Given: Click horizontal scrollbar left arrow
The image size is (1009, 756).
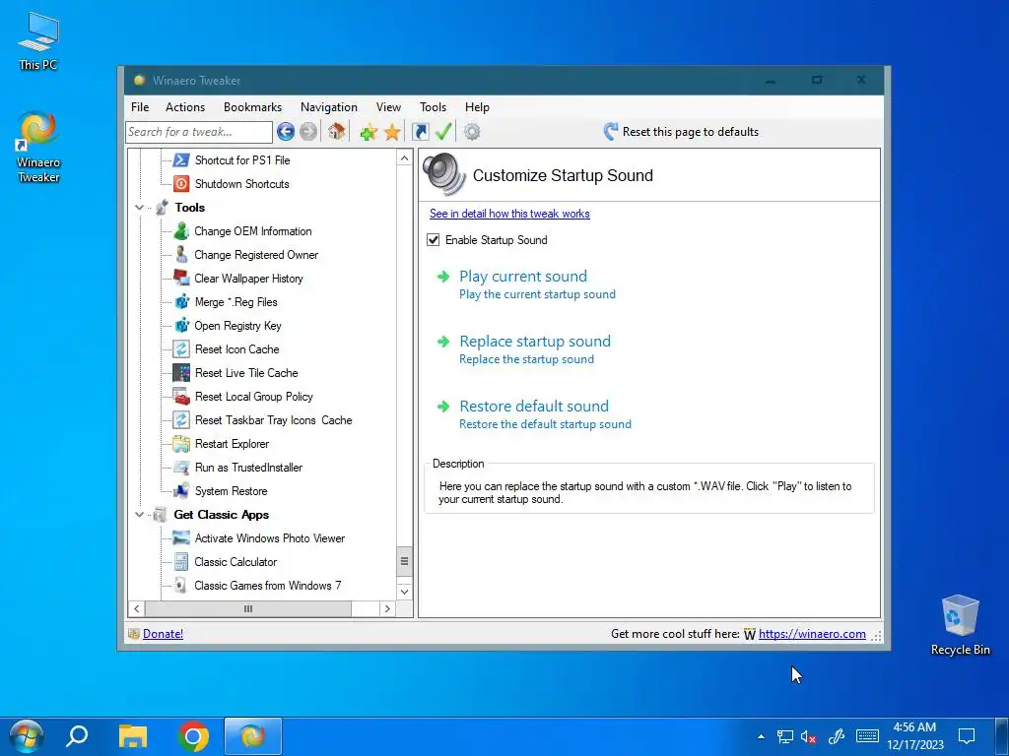Looking at the screenshot, I should click(136, 608).
